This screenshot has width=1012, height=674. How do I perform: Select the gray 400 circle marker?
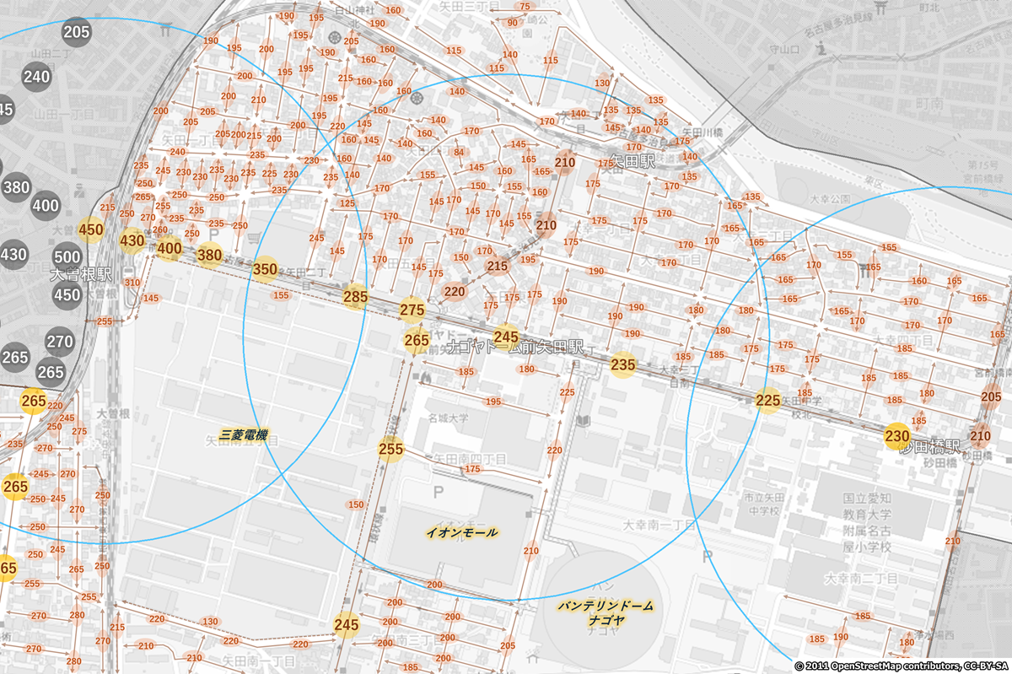coord(46,205)
